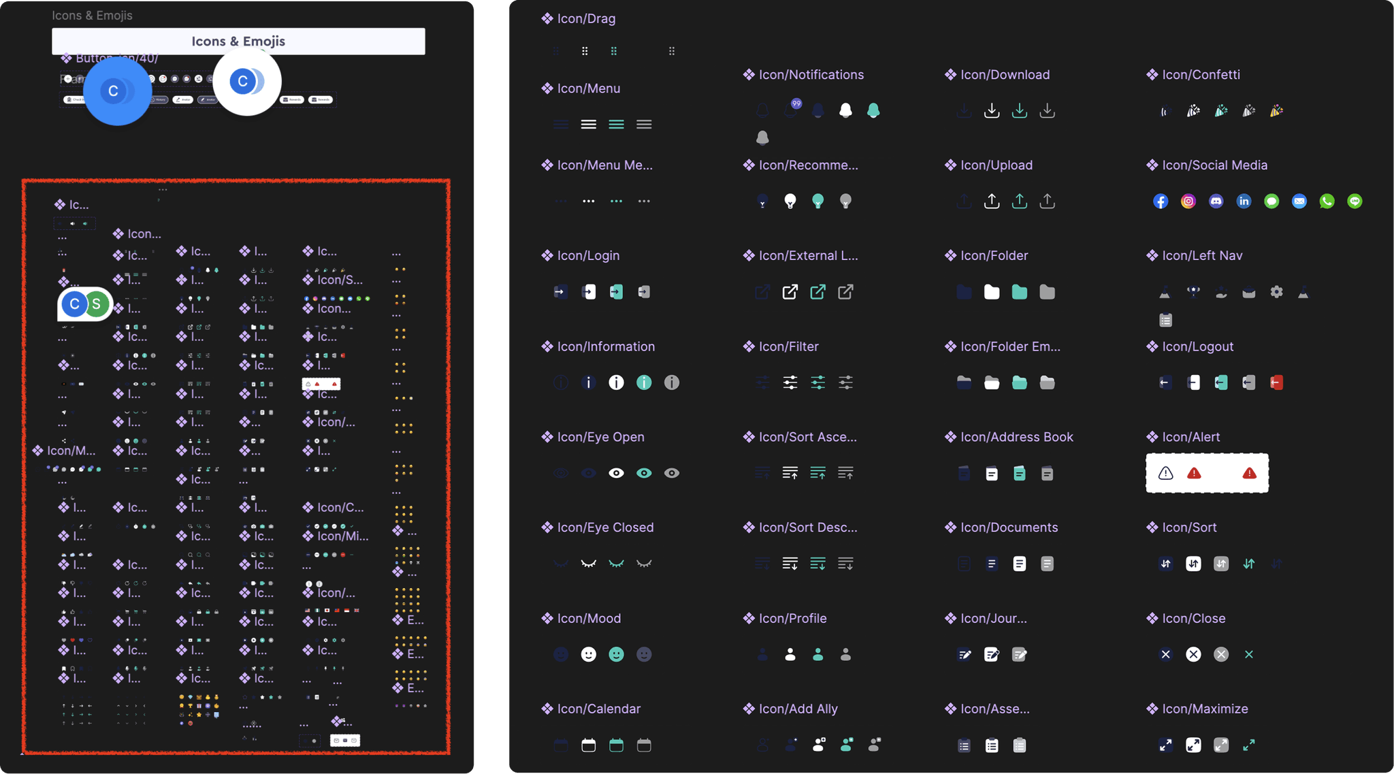Click the teal Eye Open icon

click(644, 473)
